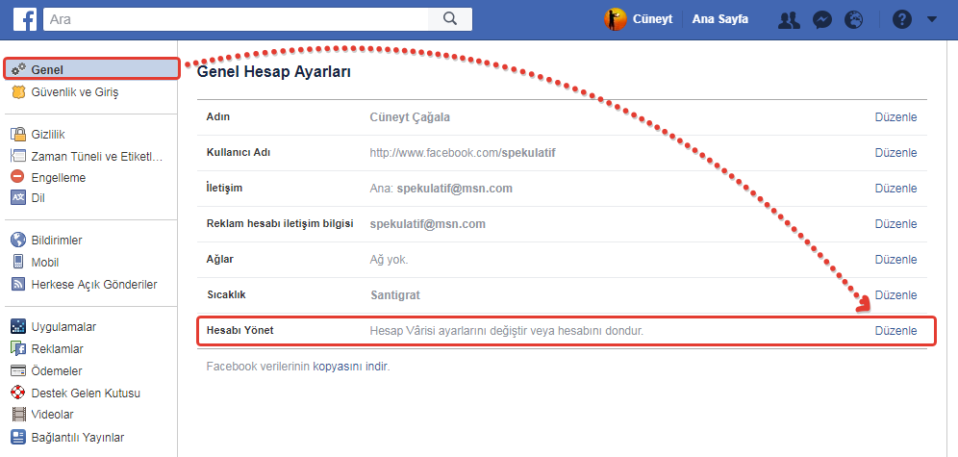
Task: Open Bildirimler settings
Action: pos(56,241)
